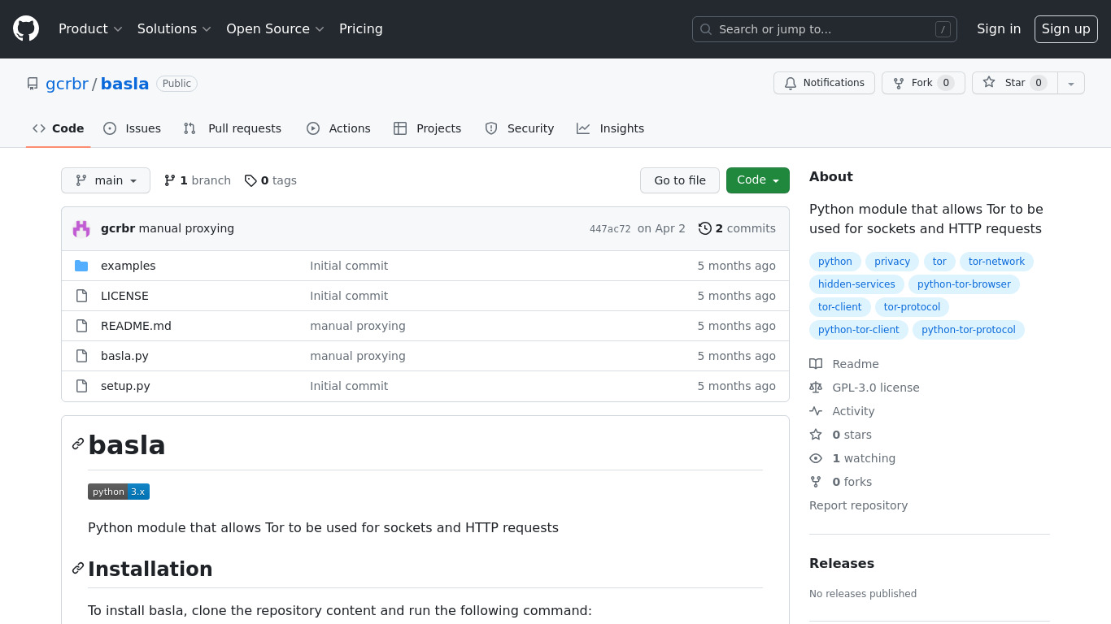Open the examples folder link

128,266
